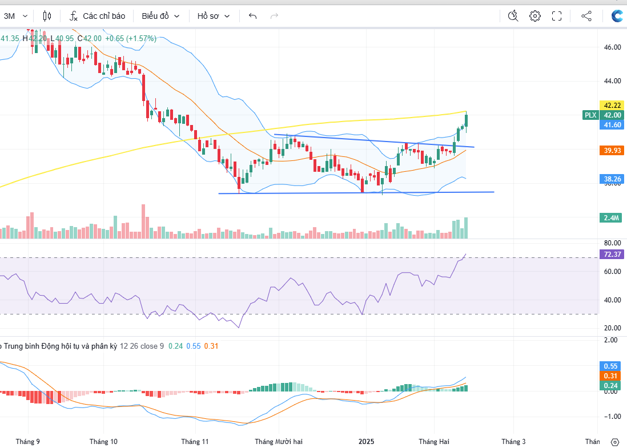
Task: Click the 20.00 RSI scale value
Action: tap(612, 328)
